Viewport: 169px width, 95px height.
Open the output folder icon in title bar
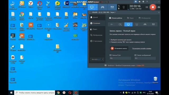coord(139,2)
